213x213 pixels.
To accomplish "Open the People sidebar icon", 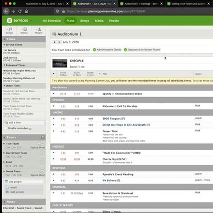I will click(x=38, y=31).
